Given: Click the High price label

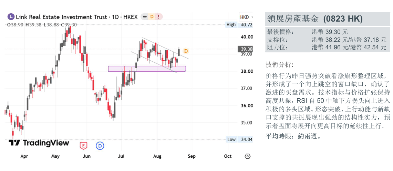Looking at the screenshot, I should [231, 24].
